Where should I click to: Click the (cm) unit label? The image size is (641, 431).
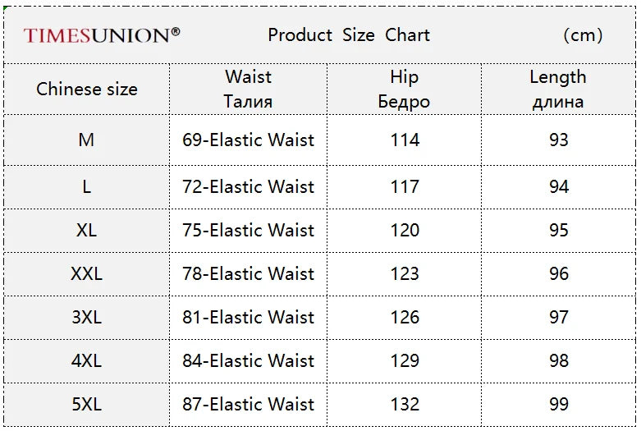pos(583,34)
